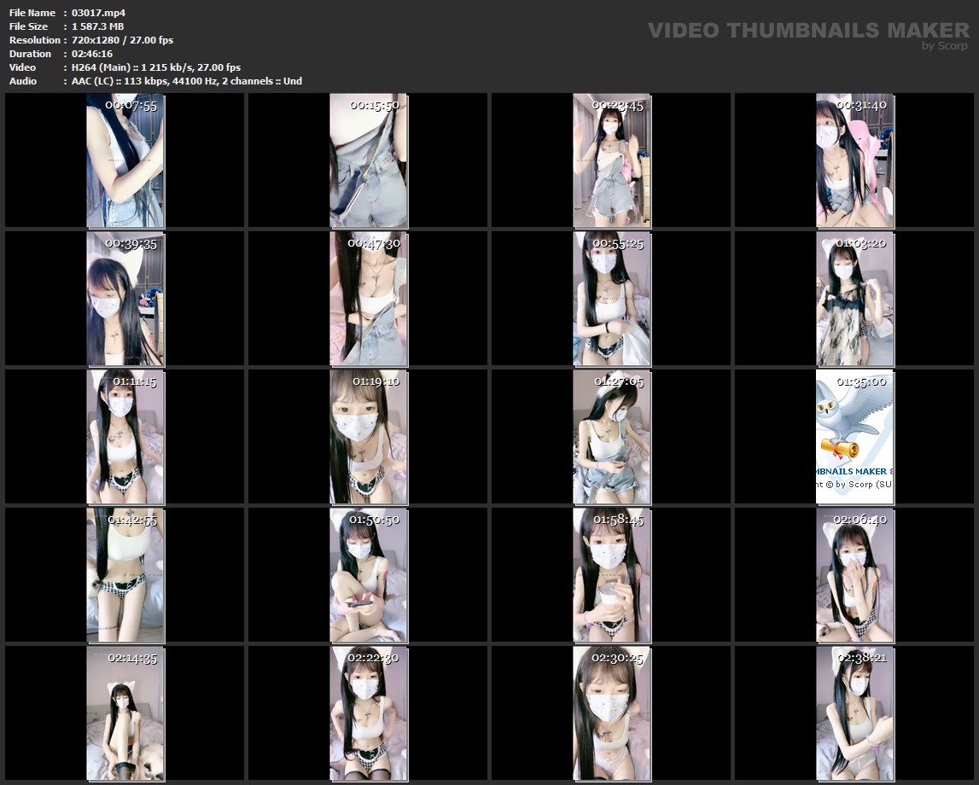Open the 01:11:15 thumbnail

125,437
